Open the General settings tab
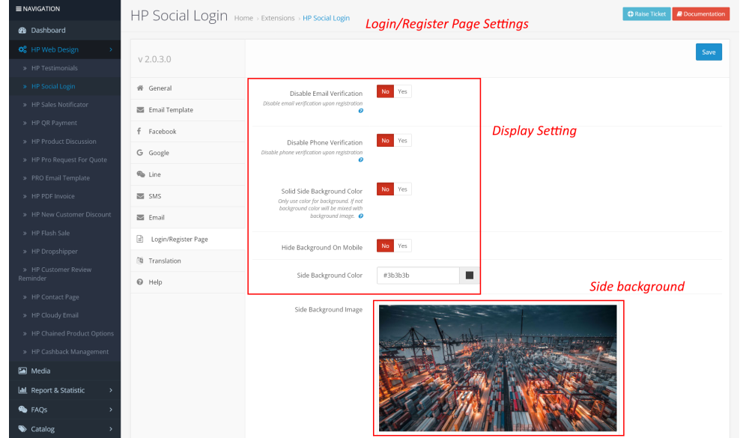The image size is (749, 438). pos(188,88)
